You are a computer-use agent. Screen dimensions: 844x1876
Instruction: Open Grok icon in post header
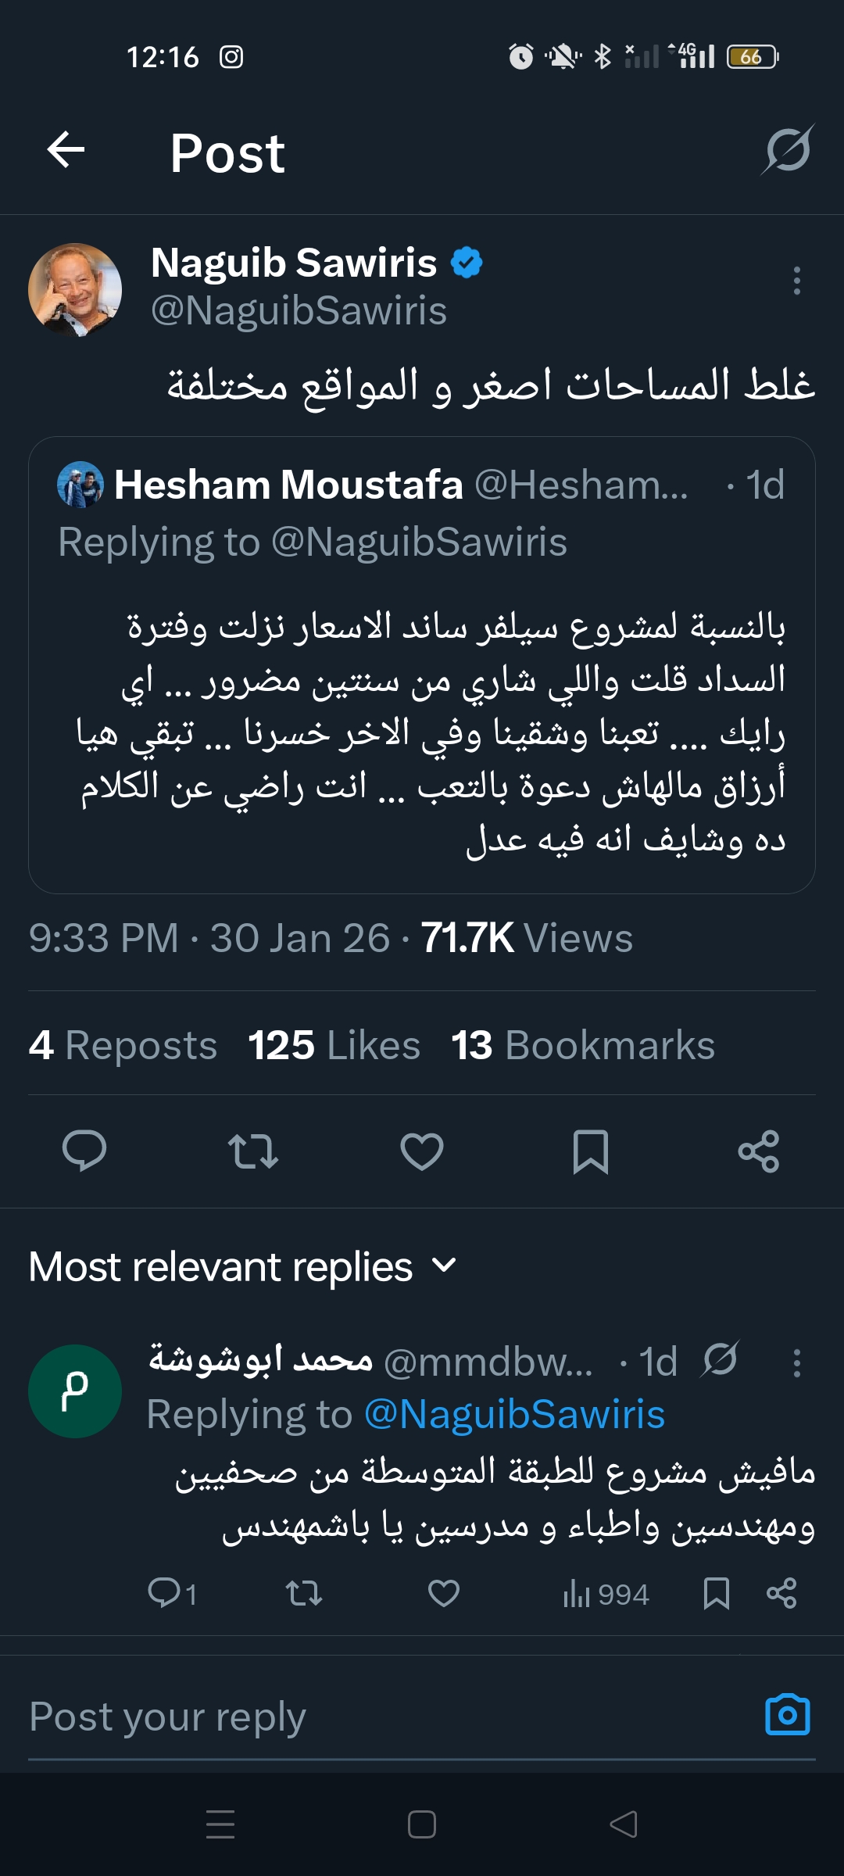coord(788,150)
